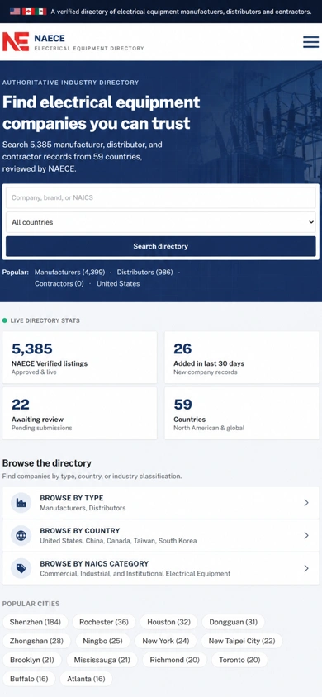Click the POPULAR CITIES label
This screenshot has height=697, width=322.
coord(31,604)
